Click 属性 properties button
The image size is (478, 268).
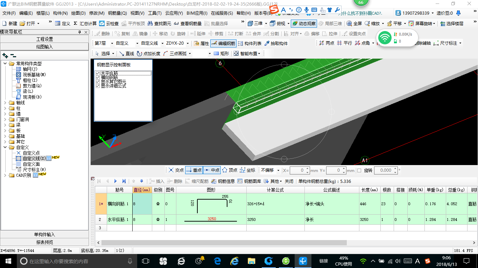(x=201, y=43)
